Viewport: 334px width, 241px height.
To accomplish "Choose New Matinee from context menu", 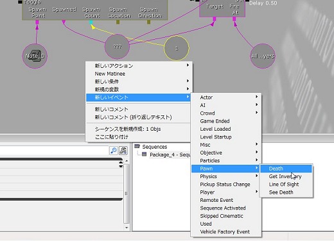I will [x=139, y=74].
